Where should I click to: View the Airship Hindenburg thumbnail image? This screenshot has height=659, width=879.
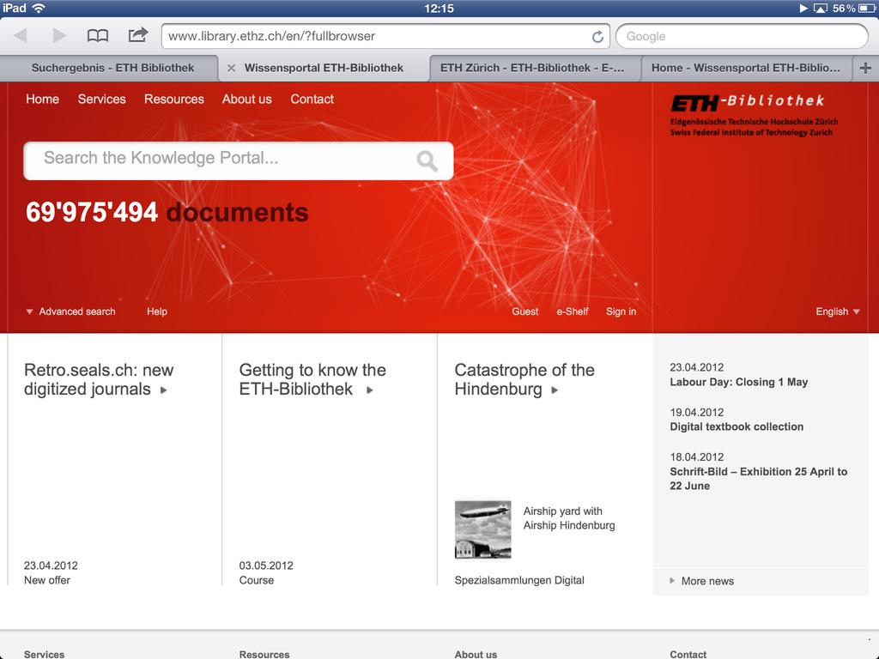482,529
